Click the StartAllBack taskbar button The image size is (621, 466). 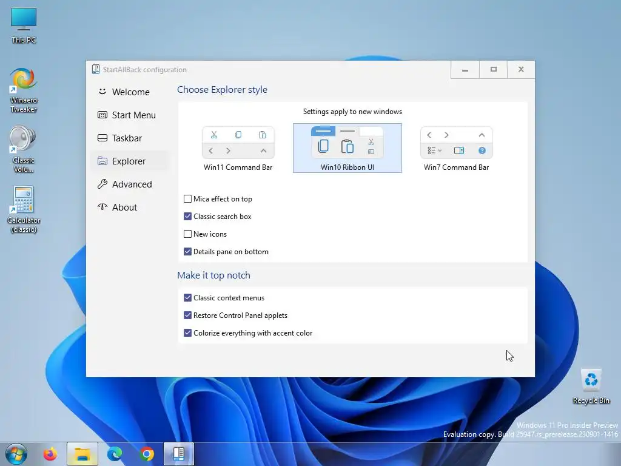179,454
